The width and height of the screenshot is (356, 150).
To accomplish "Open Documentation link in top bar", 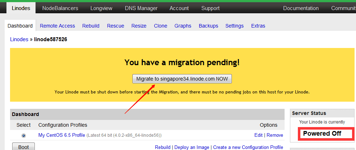I will [x=301, y=8].
